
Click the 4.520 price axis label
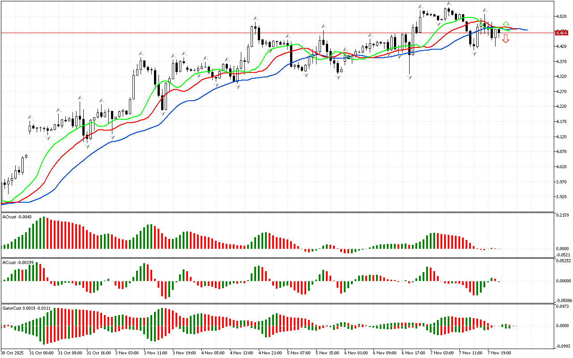click(x=560, y=17)
